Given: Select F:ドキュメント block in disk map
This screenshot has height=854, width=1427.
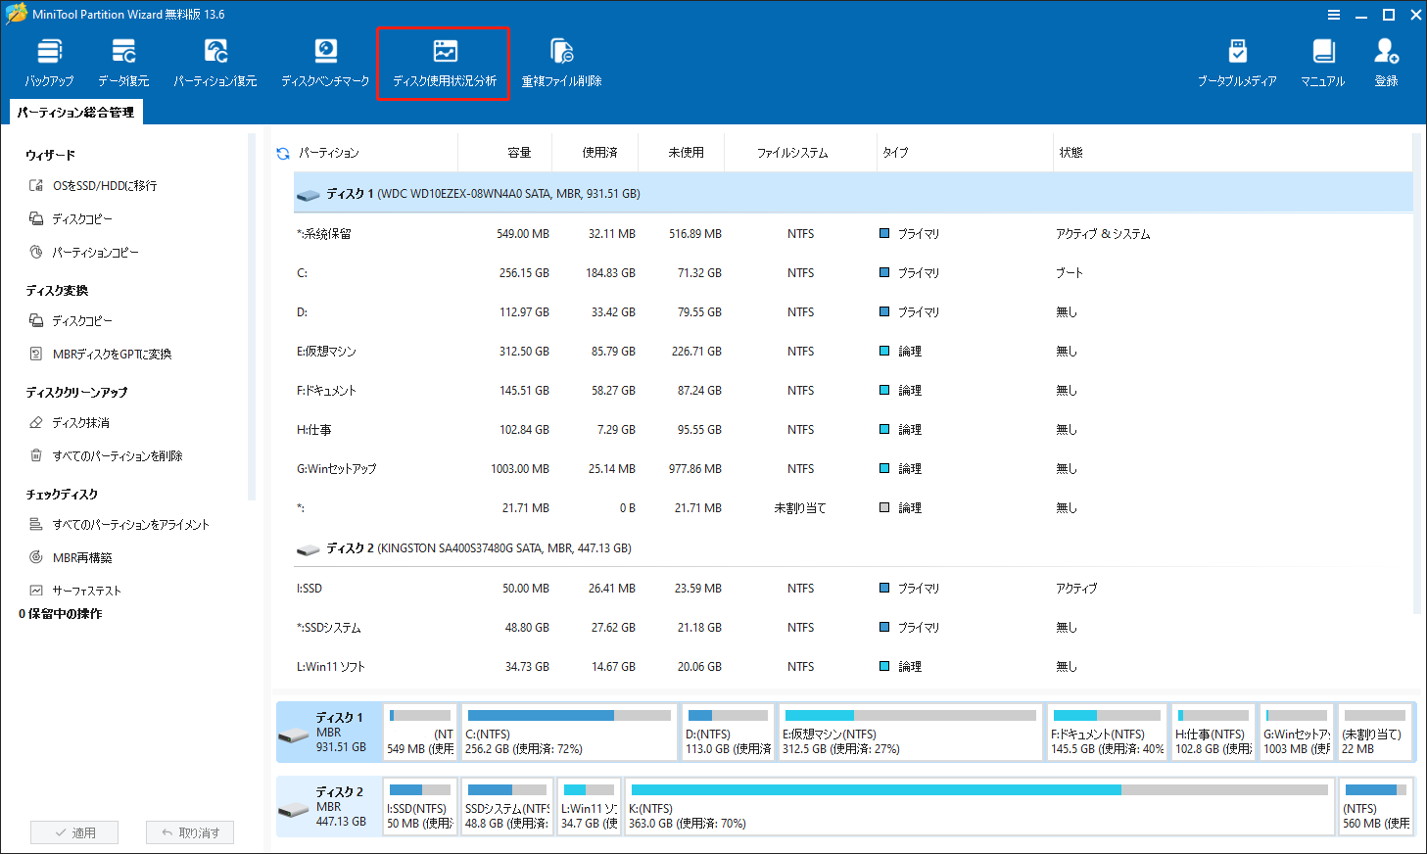Looking at the screenshot, I should tap(1107, 732).
